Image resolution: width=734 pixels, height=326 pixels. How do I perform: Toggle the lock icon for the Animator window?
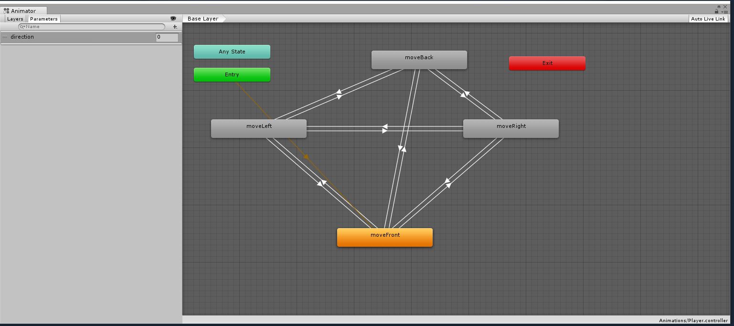pos(717,11)
